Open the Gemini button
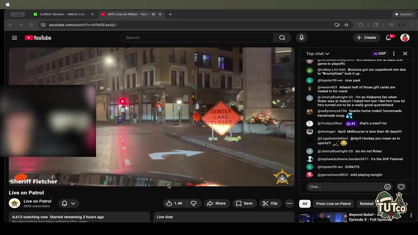This screenshot has height=235, width=418. pos(403,14)
